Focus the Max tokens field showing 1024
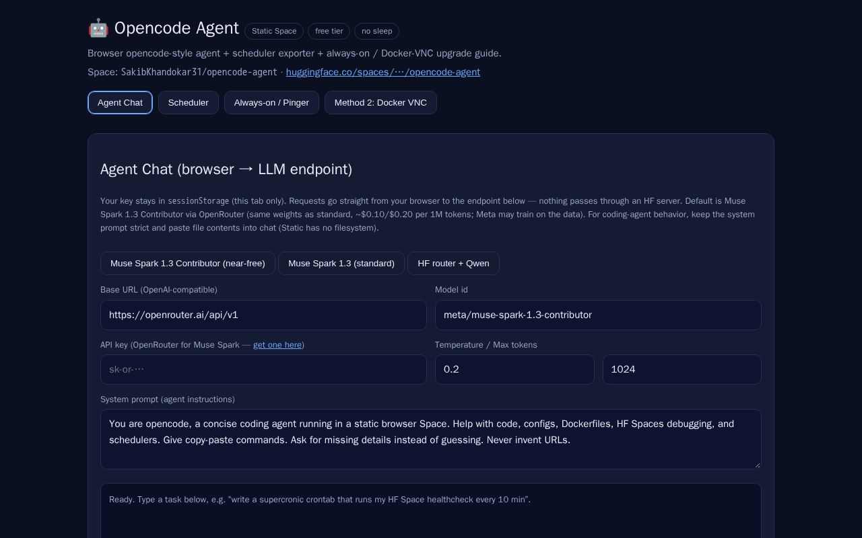Image resolution: width=862 pixels, height=538 pixels. coord(682,370)
